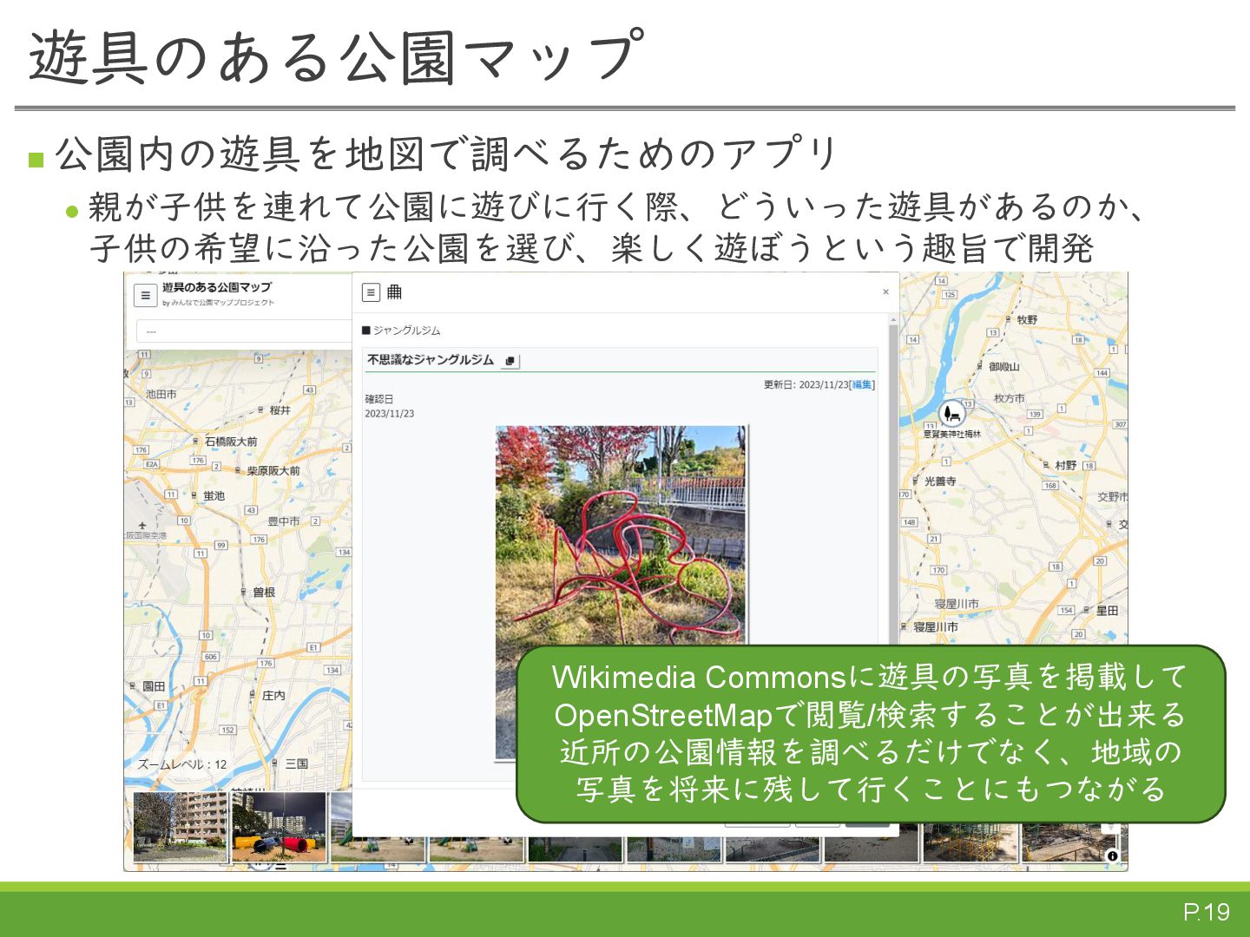Image resolution: width=1250 pixels, height=937 pixels.
Task: Open the 編集 edit link
Action: click(x=861, y=384)
